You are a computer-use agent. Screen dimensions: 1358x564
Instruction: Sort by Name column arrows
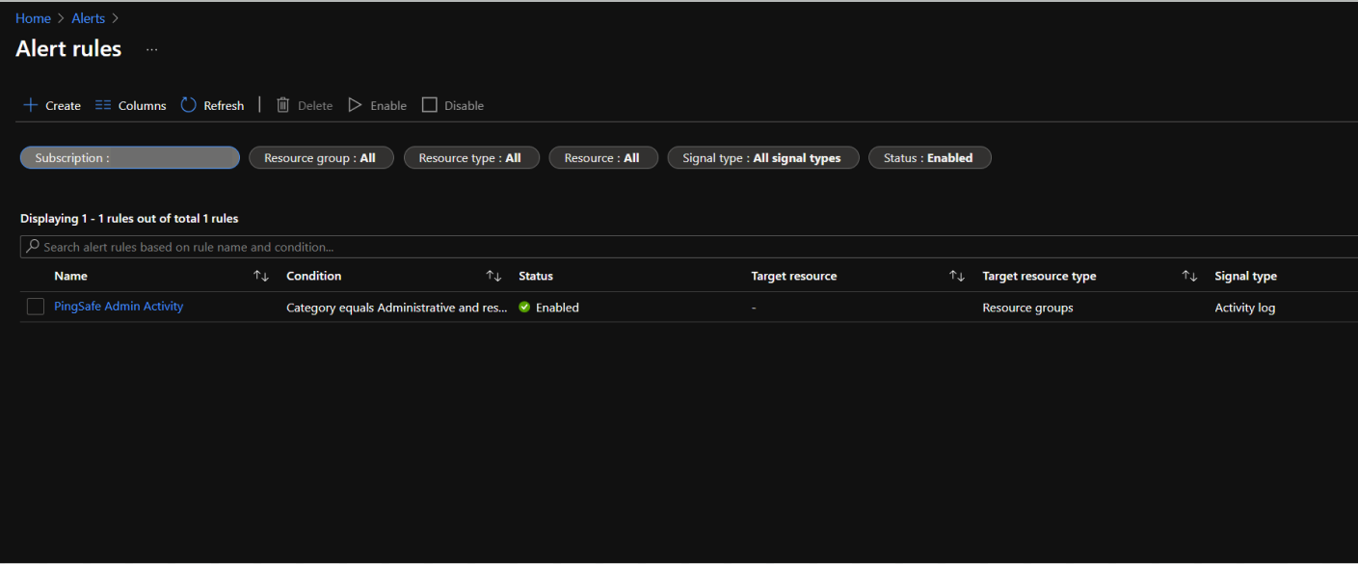pos(260,277)
